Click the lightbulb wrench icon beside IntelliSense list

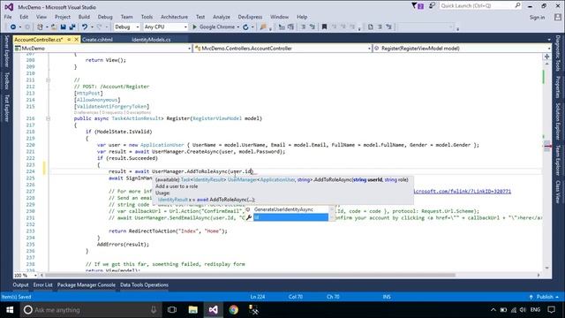249,217
